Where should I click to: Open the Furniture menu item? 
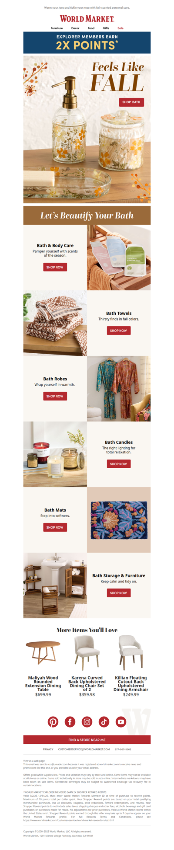(x=57, y=28)
